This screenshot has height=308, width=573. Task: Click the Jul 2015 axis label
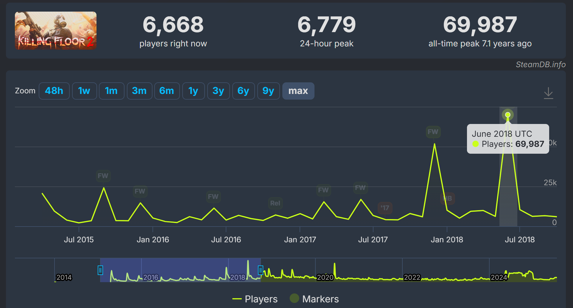coord(79,240)
